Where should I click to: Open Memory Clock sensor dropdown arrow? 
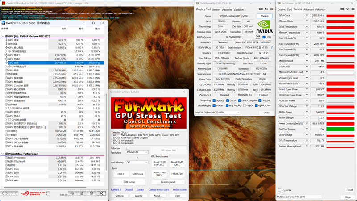307,21
